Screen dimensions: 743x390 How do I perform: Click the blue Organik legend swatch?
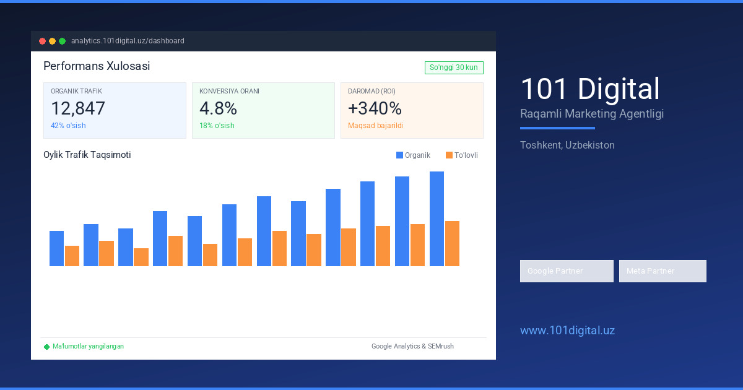399,155
